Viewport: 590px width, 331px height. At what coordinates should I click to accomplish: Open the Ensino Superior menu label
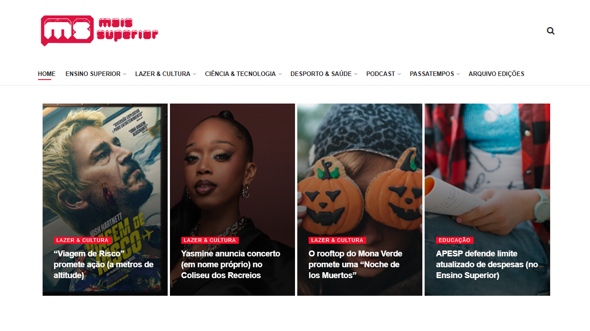pyautogui.click(x=93, y=74)
